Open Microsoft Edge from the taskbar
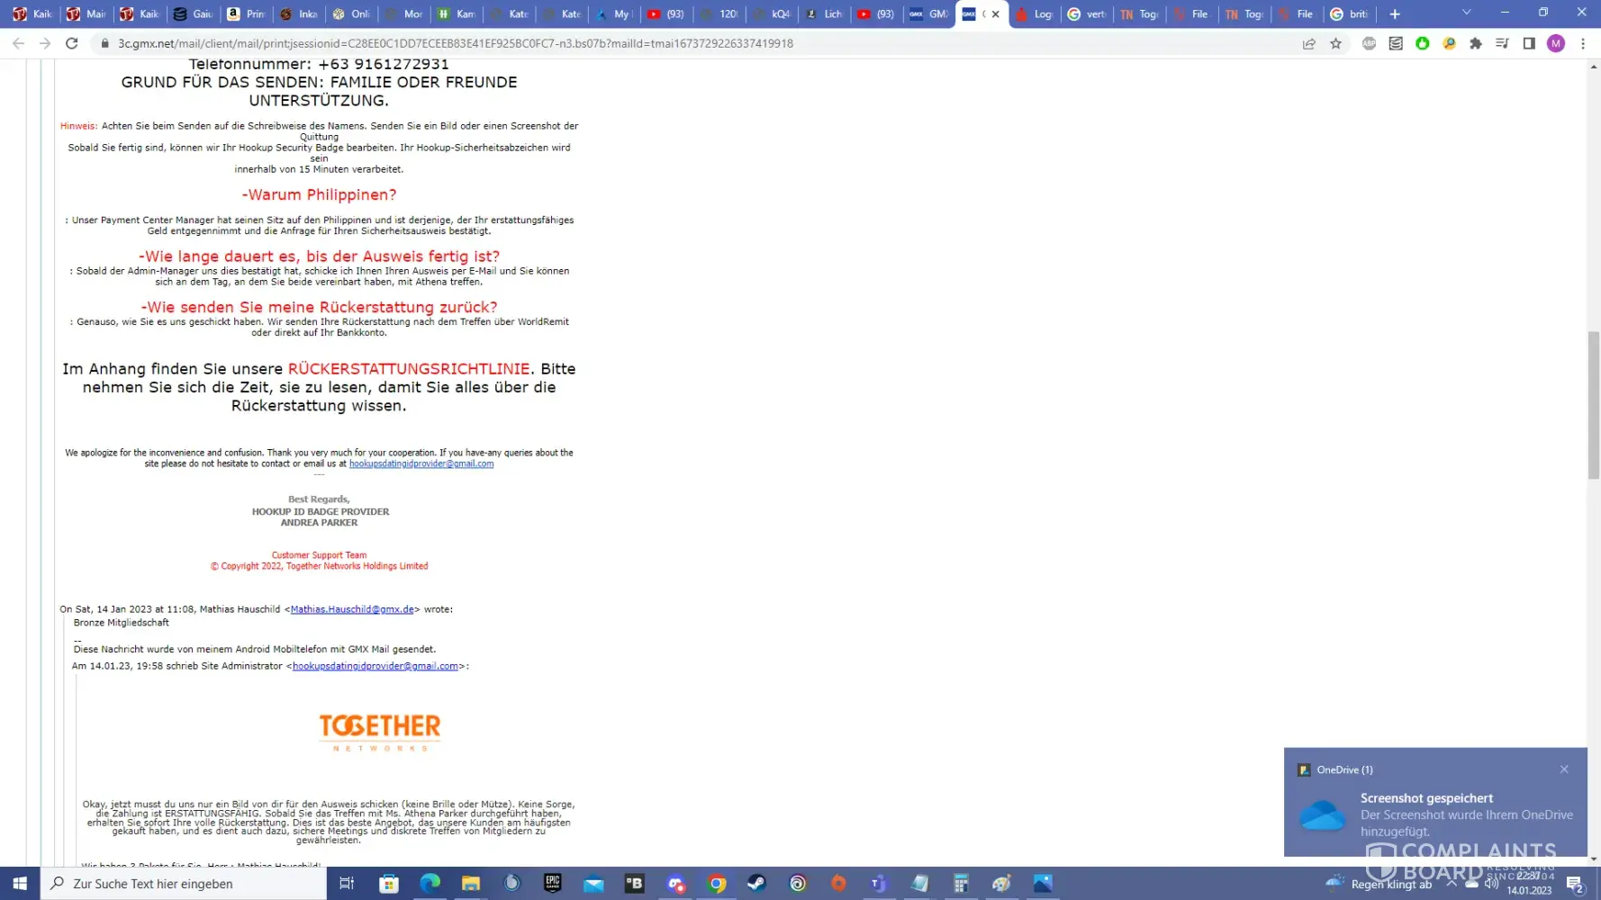1601x900 pixels. [x=430, y=884]
